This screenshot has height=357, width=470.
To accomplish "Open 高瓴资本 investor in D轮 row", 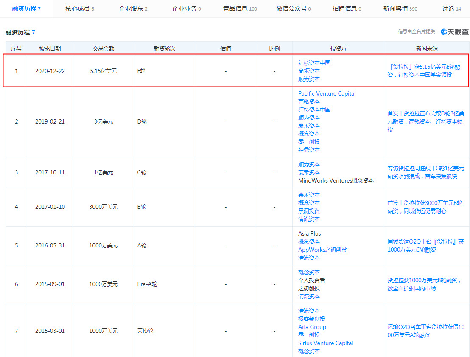I will coord(309,102).
